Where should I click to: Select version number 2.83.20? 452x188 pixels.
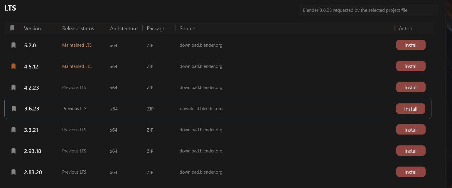(33, 172)
